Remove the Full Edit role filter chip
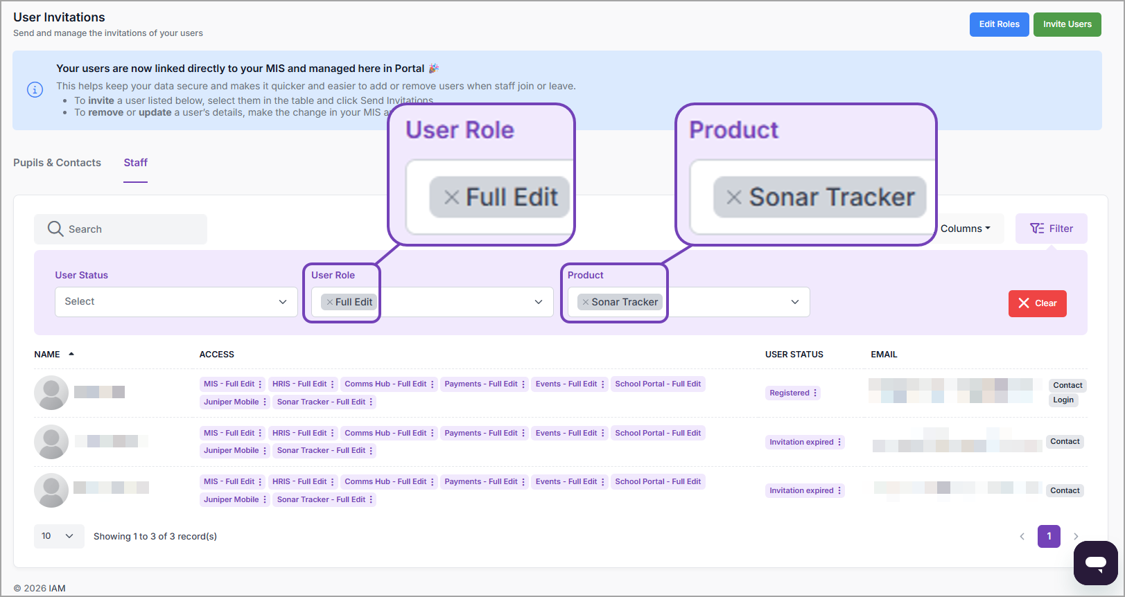 330,302
